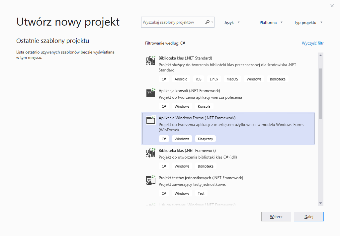Viewport: 340px width, 236px height.
Task: Click the 'Ostatnie szablony projektu' heading
Action: click(53, 41)
